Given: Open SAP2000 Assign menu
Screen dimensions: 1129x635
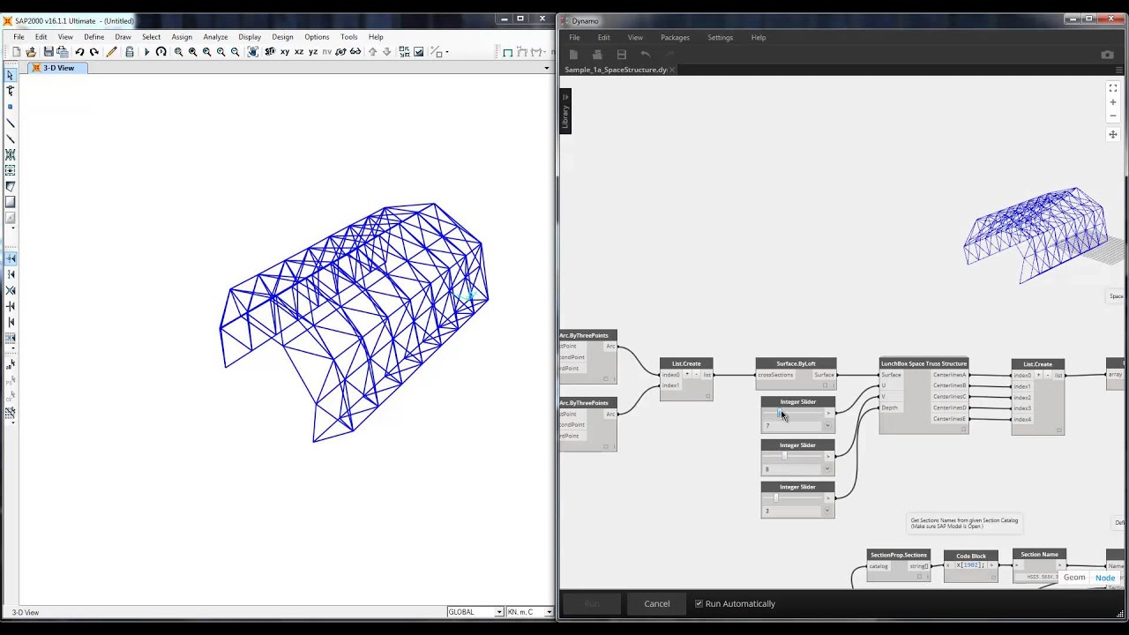Looking at the screenshot, I should point(182,37).
